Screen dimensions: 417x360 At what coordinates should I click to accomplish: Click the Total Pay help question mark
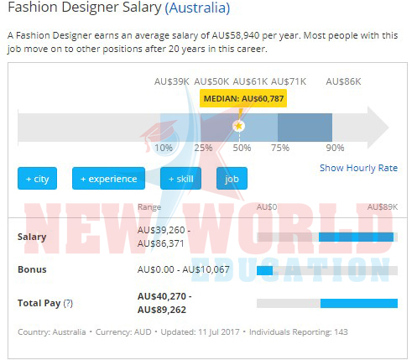click(x=68, y=303)
